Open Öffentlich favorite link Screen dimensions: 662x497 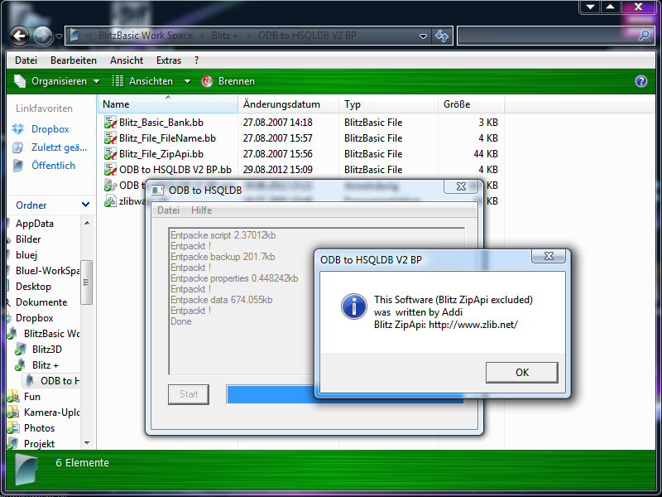(x=53, y=165)
